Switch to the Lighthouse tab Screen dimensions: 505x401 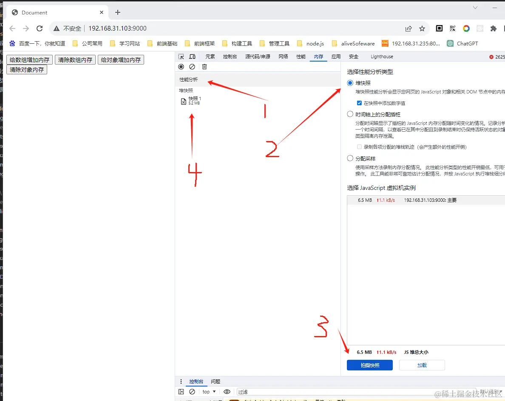pos(382,56)
